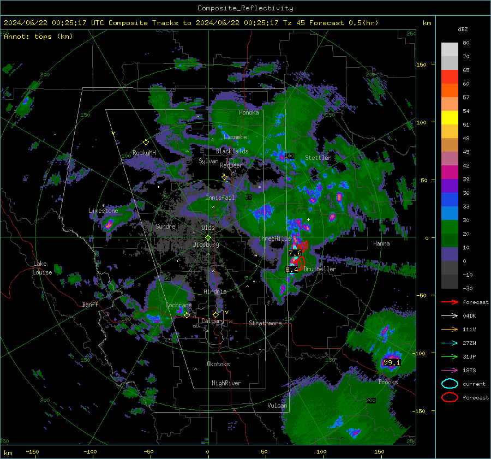Click the red 60 dBZ color swatch
491x459 pixels.
coord(450,77)
